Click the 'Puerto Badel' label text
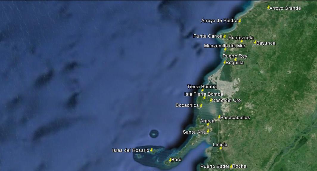The image size is (317, 171). (215, 166)
